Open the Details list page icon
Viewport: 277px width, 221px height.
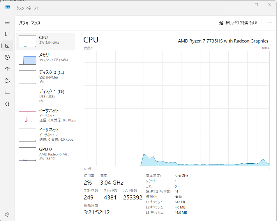7,92
